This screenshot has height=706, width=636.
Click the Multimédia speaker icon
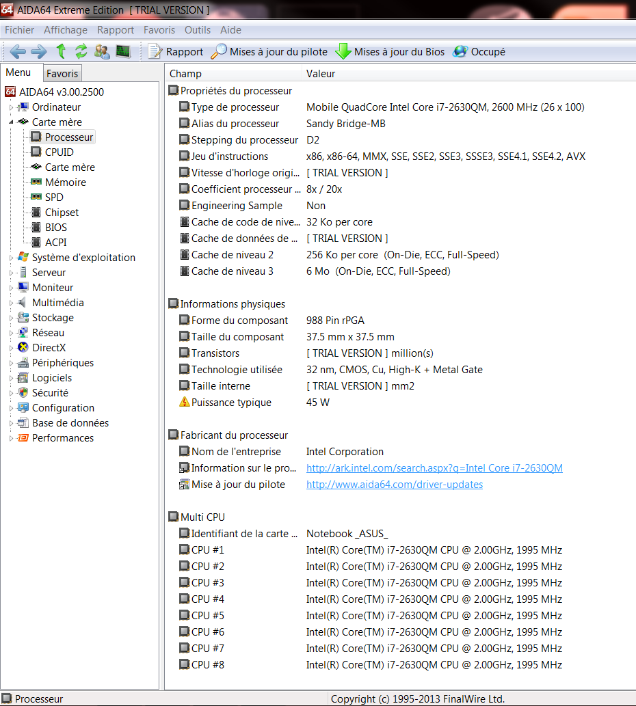click(x=22, y=303)
